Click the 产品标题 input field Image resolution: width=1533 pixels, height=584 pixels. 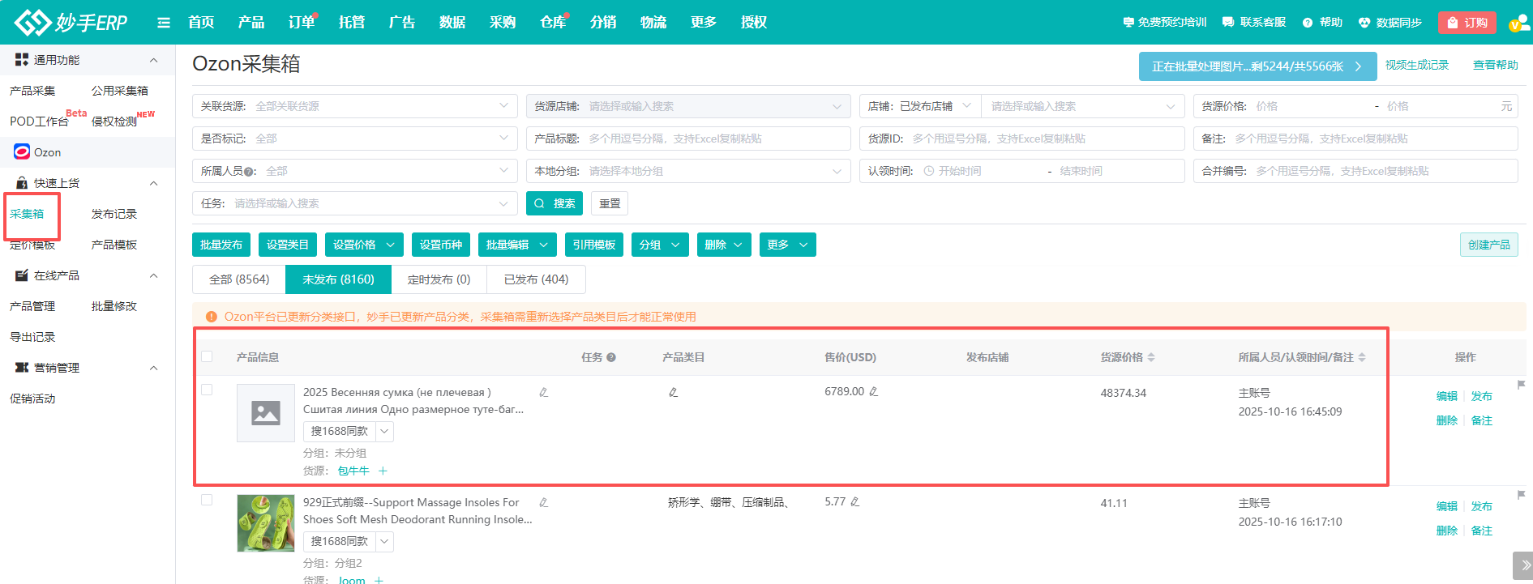coord(713,139)
